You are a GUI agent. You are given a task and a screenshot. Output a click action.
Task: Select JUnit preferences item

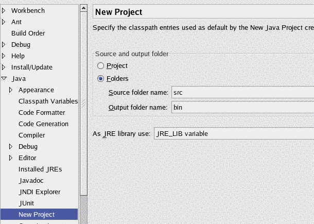tap(27, 203)
